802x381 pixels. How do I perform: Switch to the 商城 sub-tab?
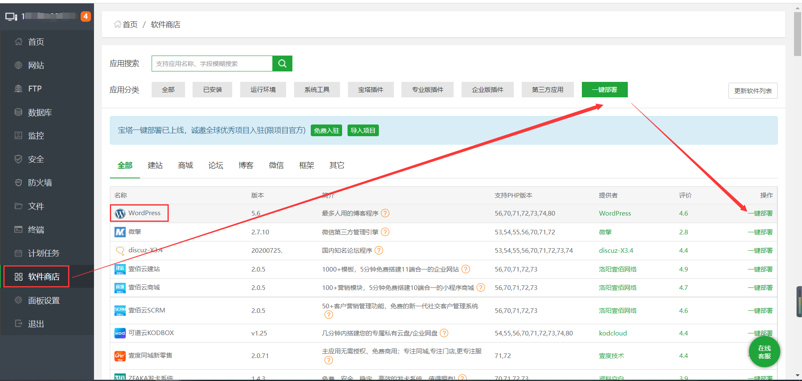[x=185, y=165]
